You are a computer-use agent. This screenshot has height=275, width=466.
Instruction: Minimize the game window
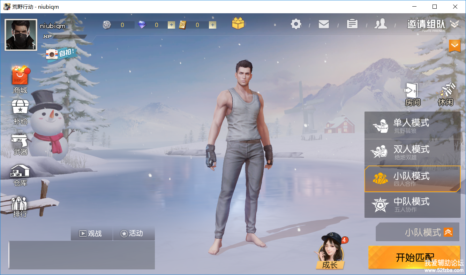click(x=414, y=7)
